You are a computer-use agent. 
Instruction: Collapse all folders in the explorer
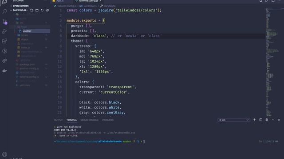pos(47,10)
